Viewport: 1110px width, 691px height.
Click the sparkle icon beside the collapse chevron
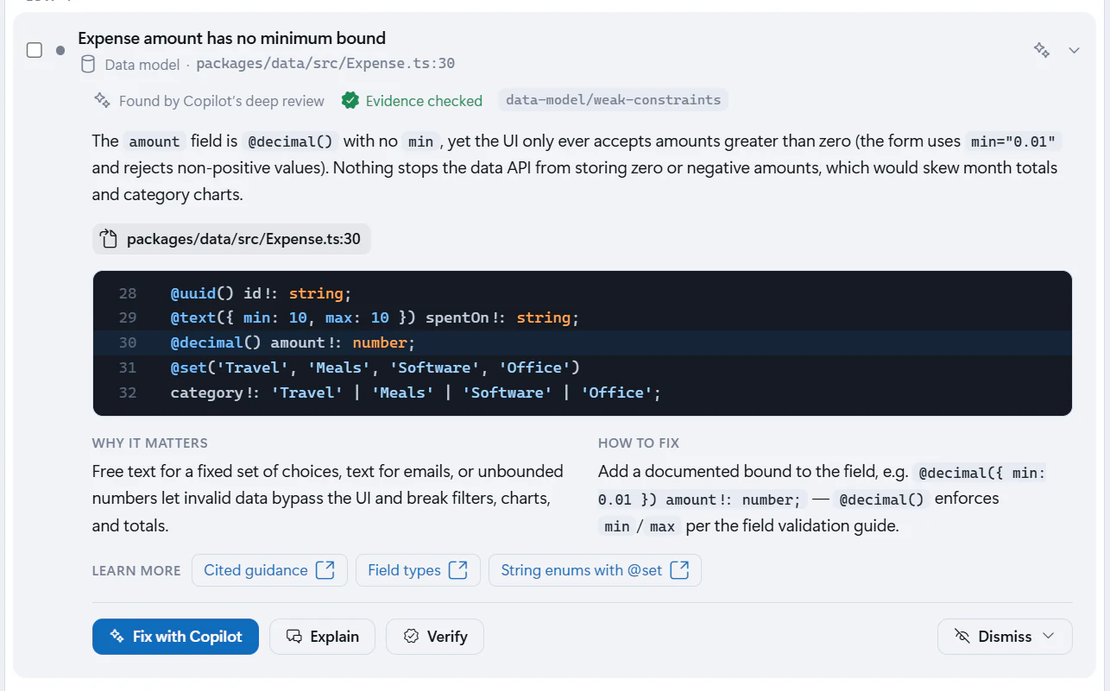point(1042,50)
